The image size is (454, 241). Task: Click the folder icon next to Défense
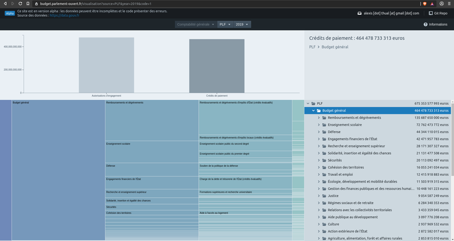(324, 132)
